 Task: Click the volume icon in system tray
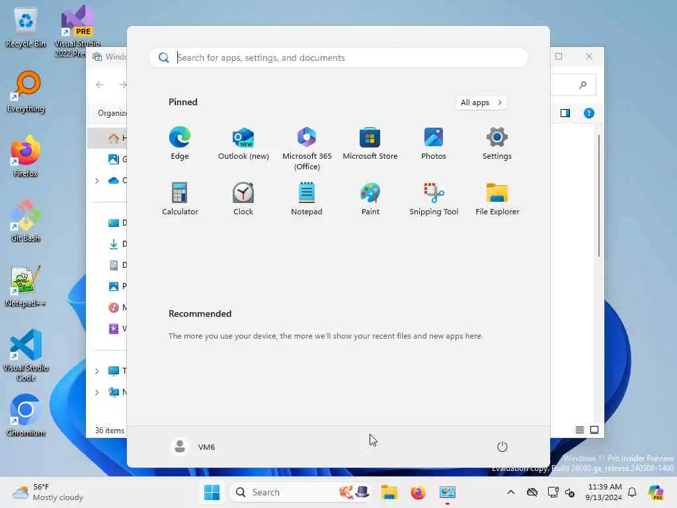coord(570,492)
